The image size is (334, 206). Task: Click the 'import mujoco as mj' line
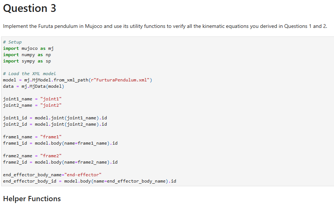[28, 48]
